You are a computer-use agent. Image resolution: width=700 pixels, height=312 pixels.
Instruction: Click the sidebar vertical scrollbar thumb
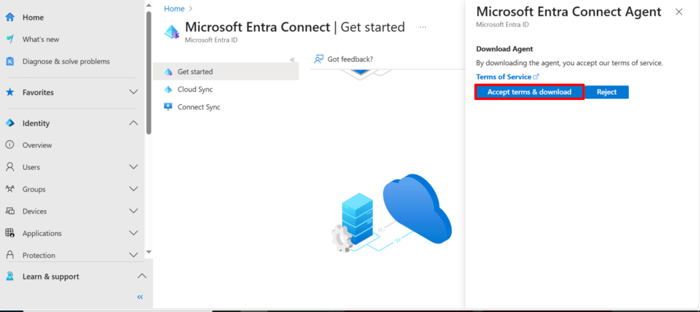[148, 72]
